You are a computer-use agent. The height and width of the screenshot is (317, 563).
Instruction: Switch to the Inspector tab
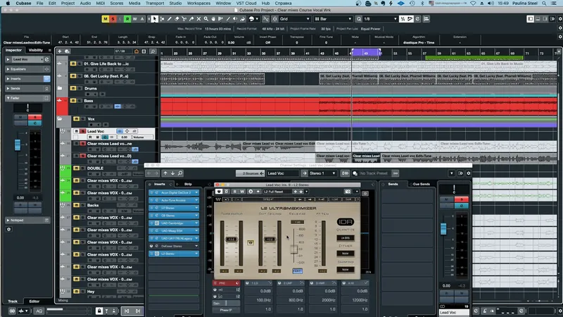click(13, 50)
